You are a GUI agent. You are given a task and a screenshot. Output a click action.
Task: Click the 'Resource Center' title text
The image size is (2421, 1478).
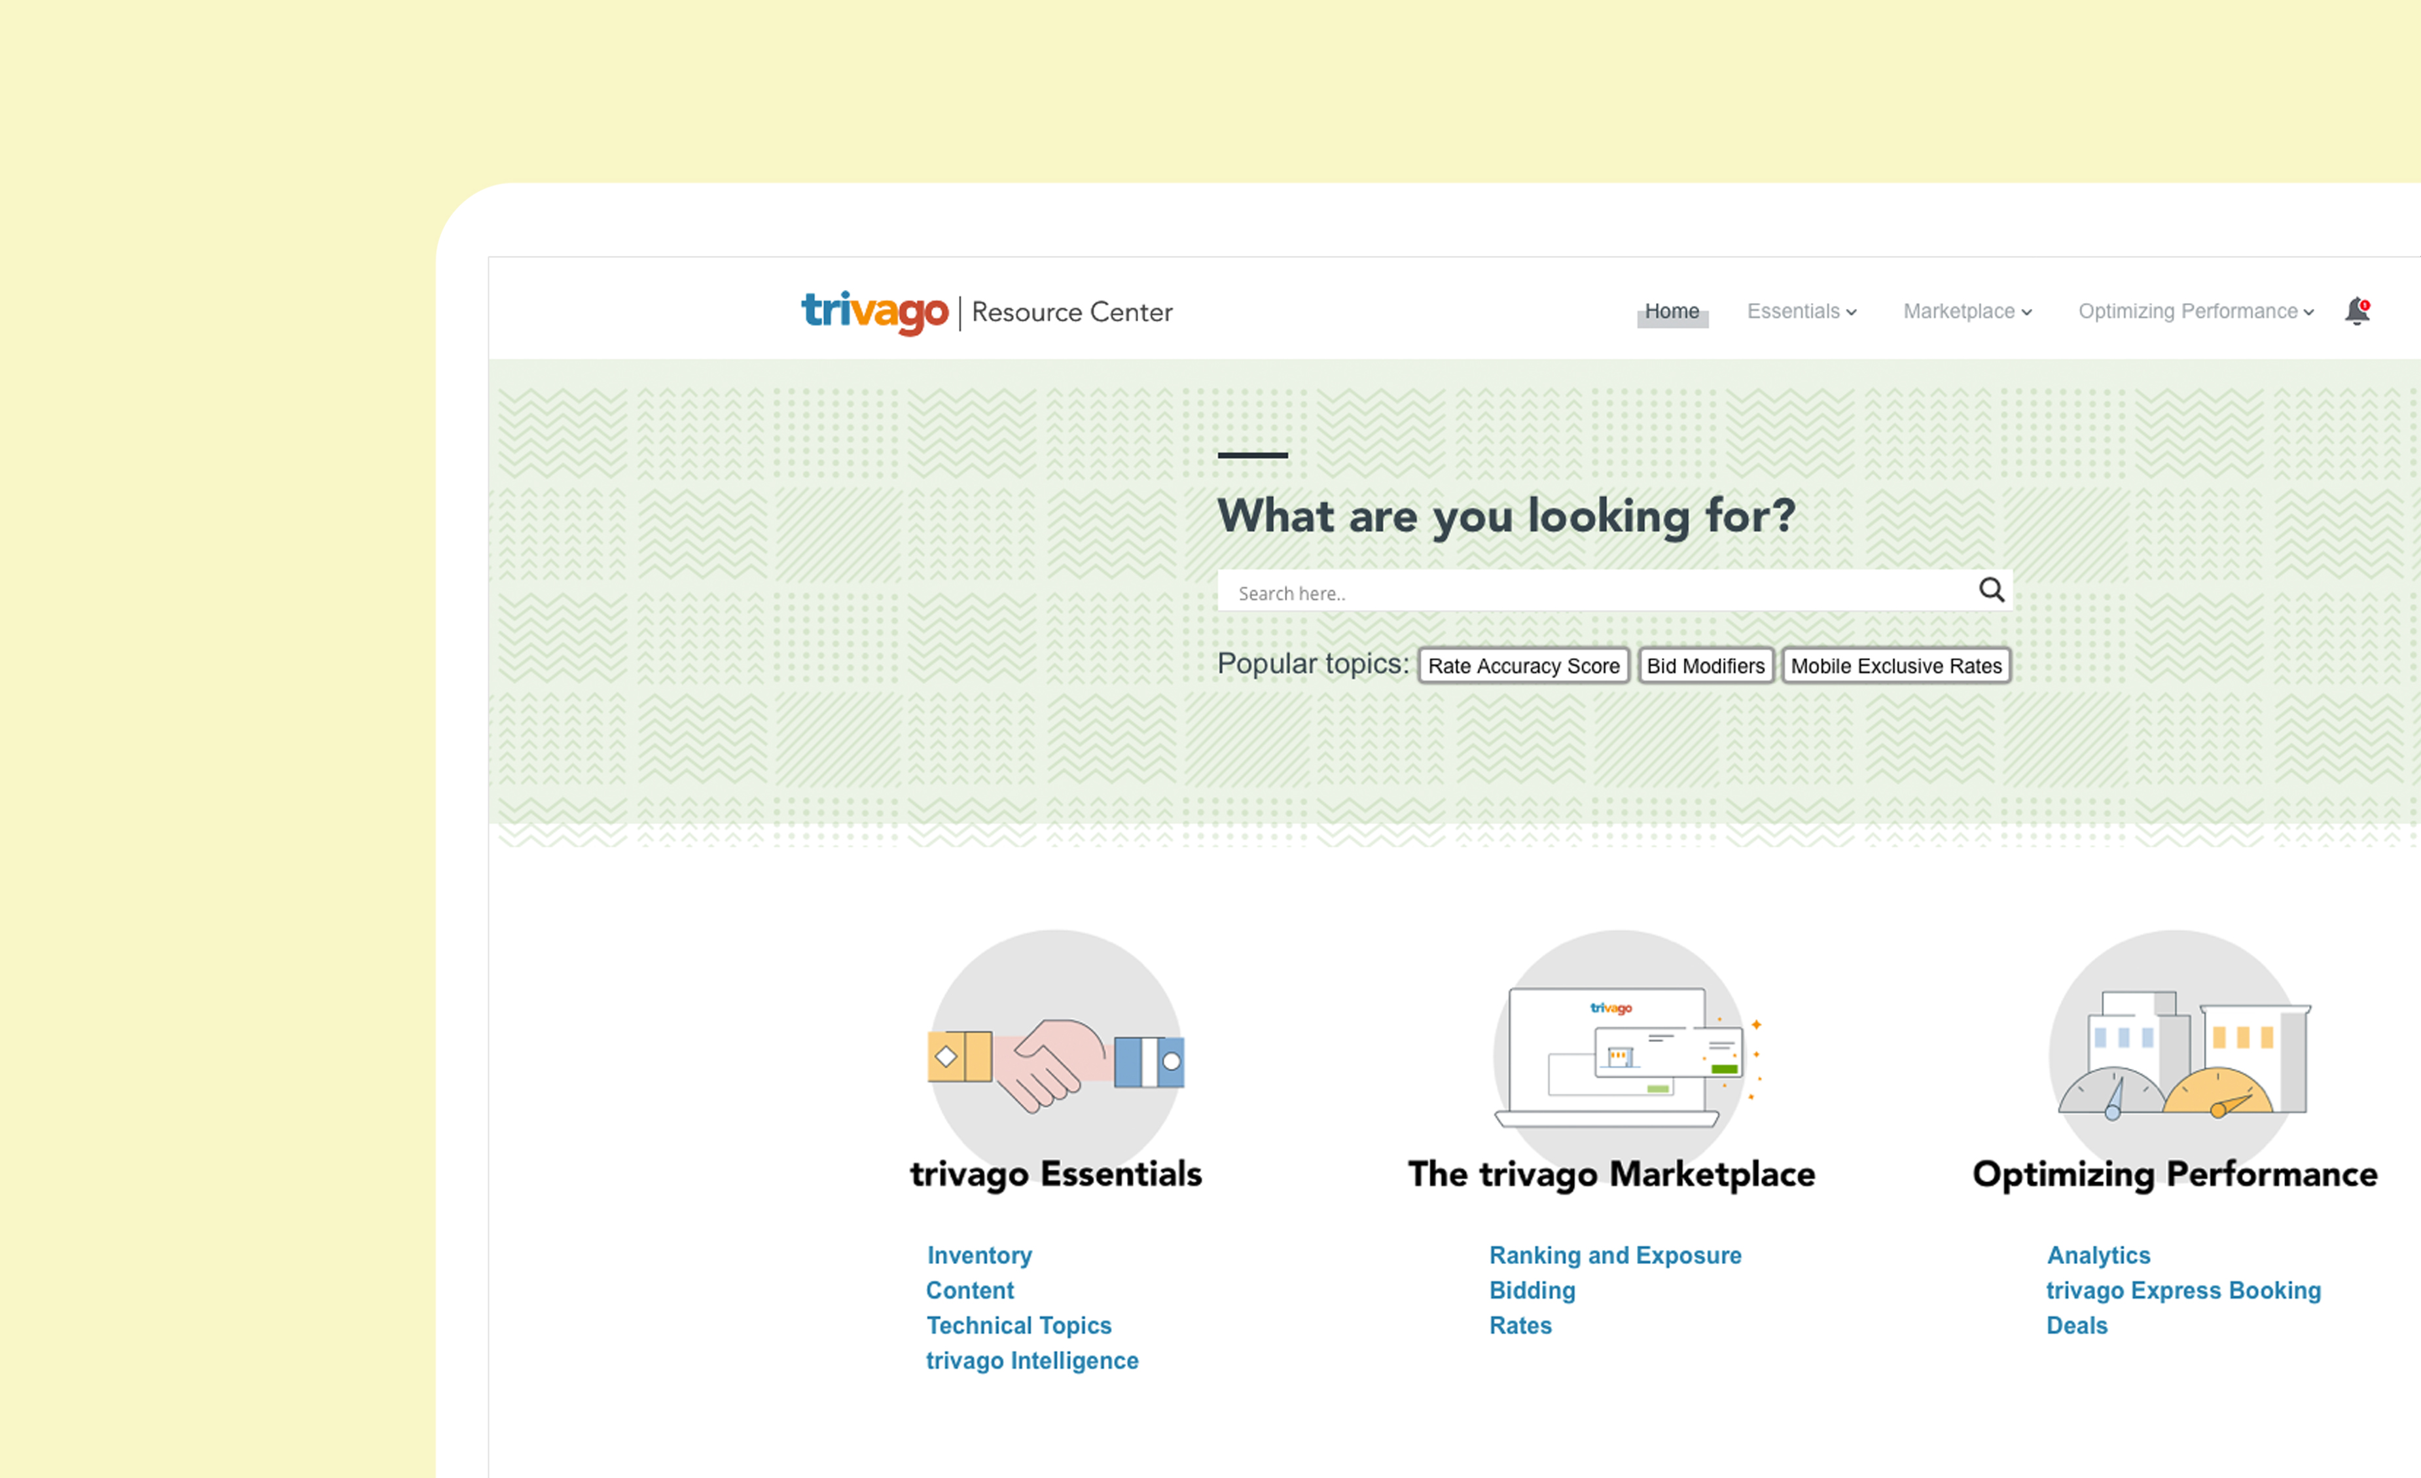(1072, 312)
